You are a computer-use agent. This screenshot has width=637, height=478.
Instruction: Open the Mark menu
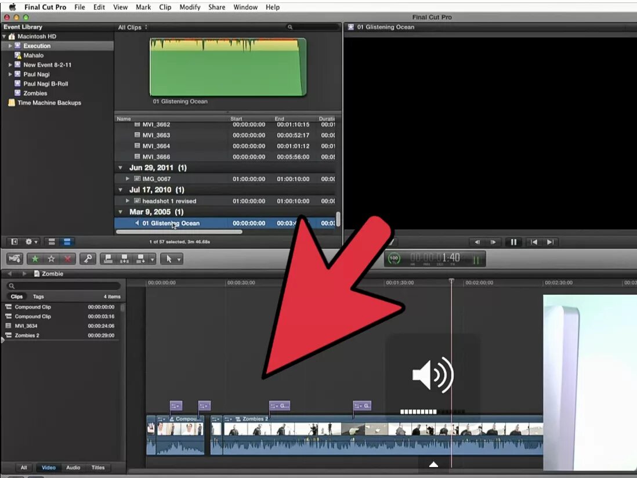click(143, 7)
